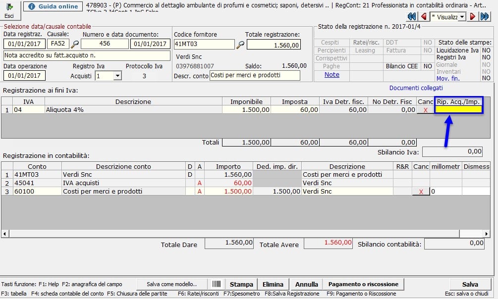
Task: Select Imposta 60,00 cell in IVA row
Action: (295, 110)
